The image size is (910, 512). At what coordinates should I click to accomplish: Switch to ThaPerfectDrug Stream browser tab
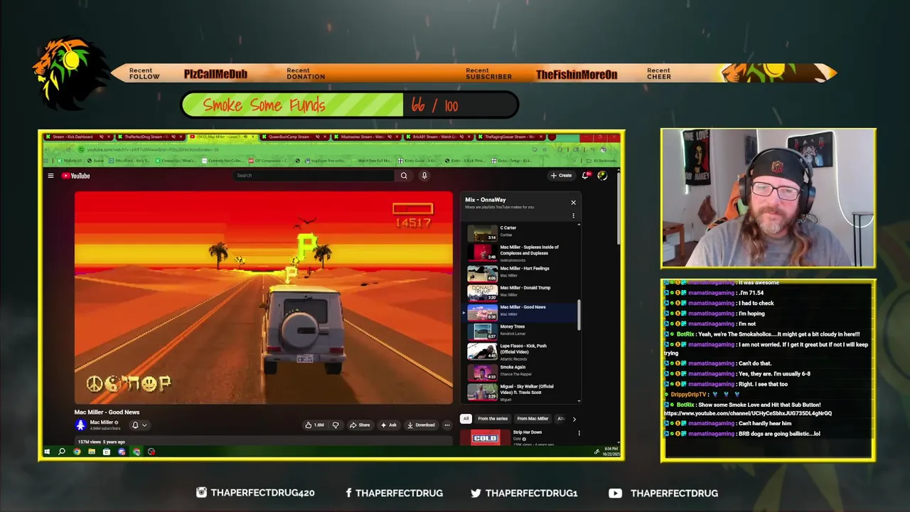click(x=150, y=137)
